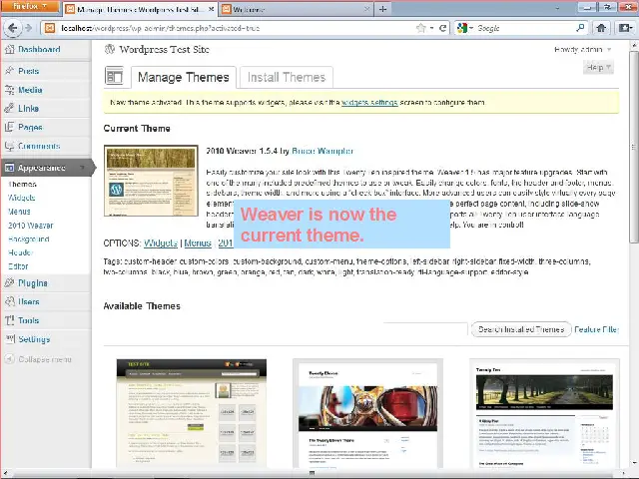
Task: Open 2010 Weaver submenu item
Action: (31, 226)
